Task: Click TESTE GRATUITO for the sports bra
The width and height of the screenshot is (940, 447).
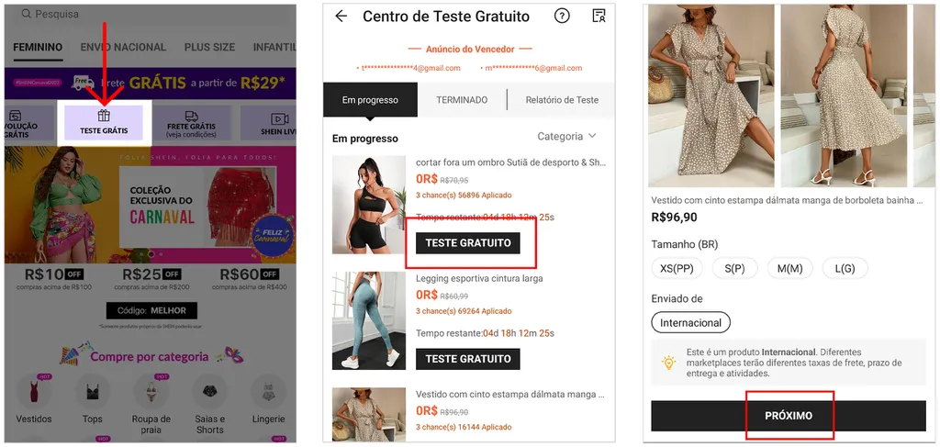Action: tap(467, 243)
